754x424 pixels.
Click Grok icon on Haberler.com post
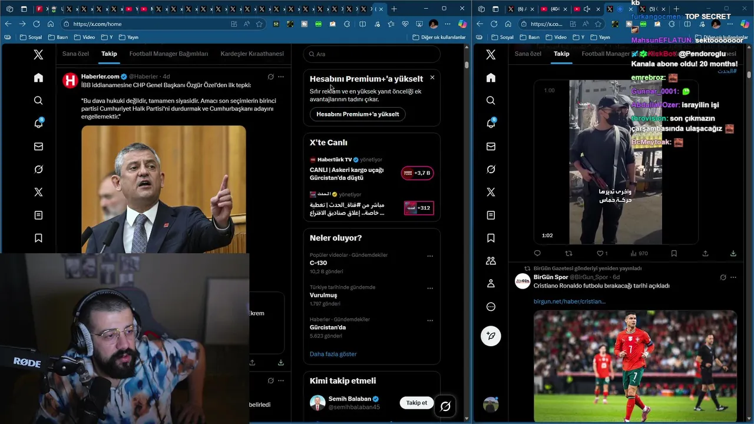[270, 77]
